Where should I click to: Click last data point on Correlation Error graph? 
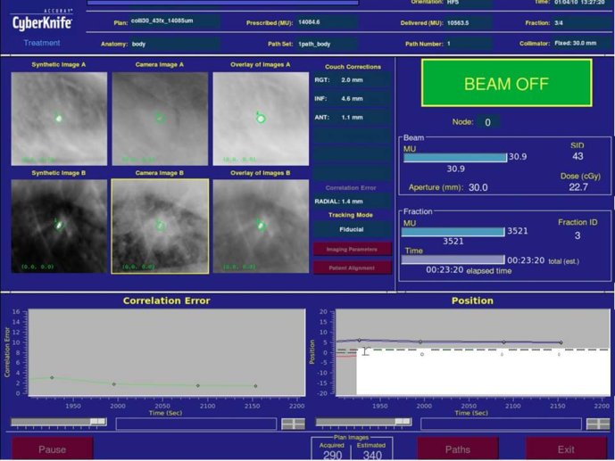click(x=255, y=386)
